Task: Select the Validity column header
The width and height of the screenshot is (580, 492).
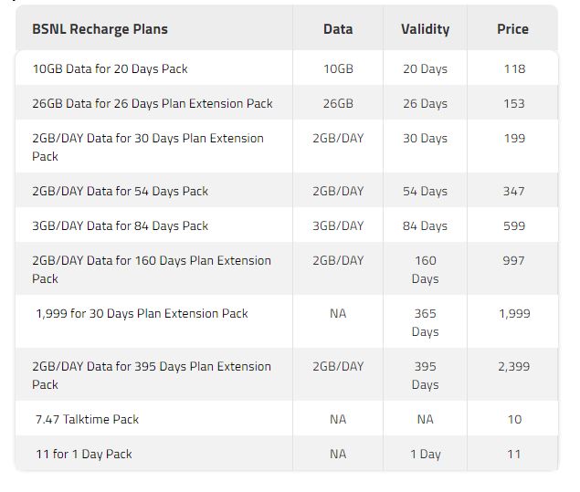Action: (x=425, y=29)
